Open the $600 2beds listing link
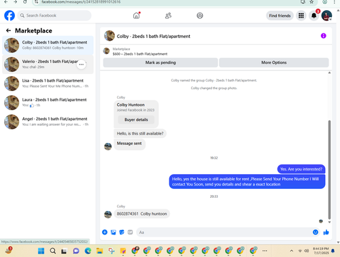Screen dimensions: 340x257 pyautogui.click(x=140, y=54)
